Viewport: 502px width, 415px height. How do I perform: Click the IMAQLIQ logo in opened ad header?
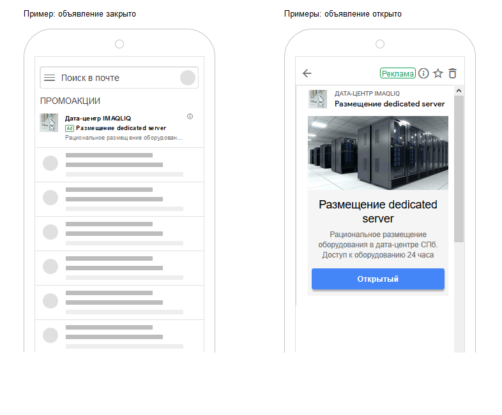tap(317, 99)
